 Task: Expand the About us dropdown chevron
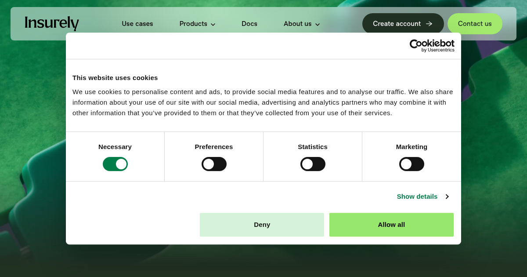click(x=318, y=24)
